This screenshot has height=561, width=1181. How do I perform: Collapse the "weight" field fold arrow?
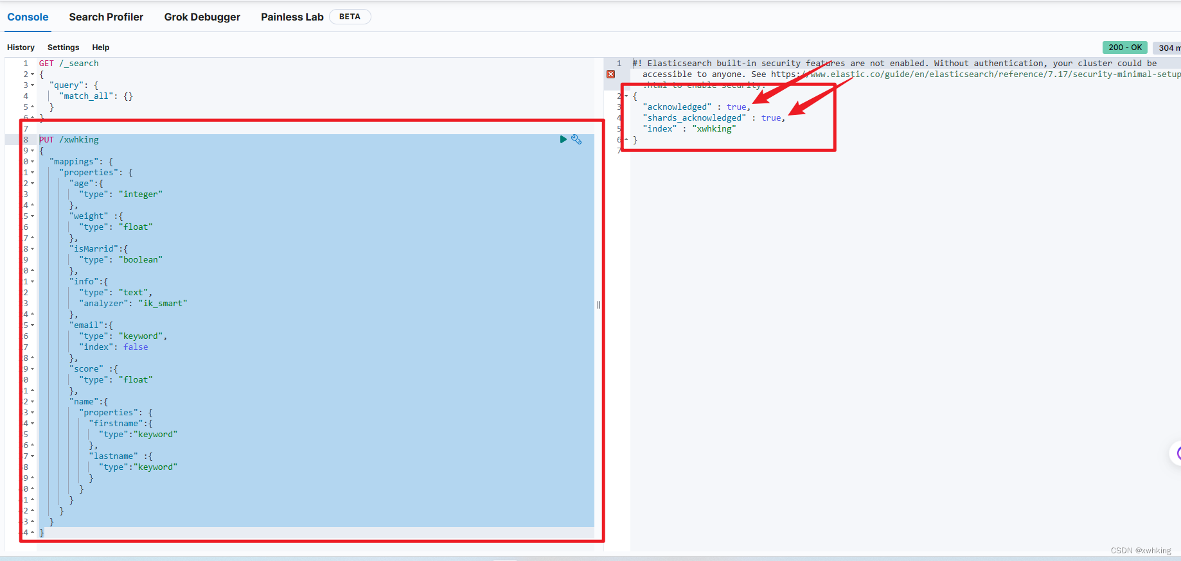tap(33, 216)
